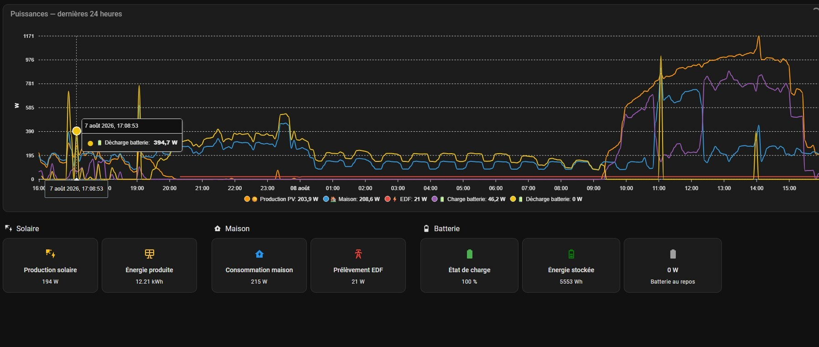Click the blue Maison legend dot

tap(326, 199)
